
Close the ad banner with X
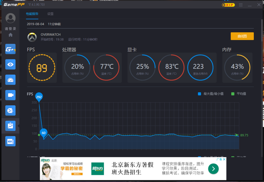tap(224, 159)
